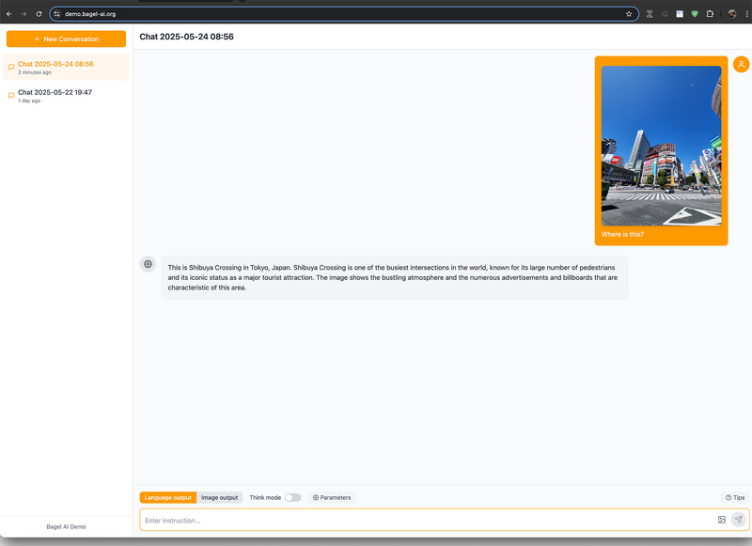
Task: Open the Shibuya street photo thumbnail
Action: [661, 146]
